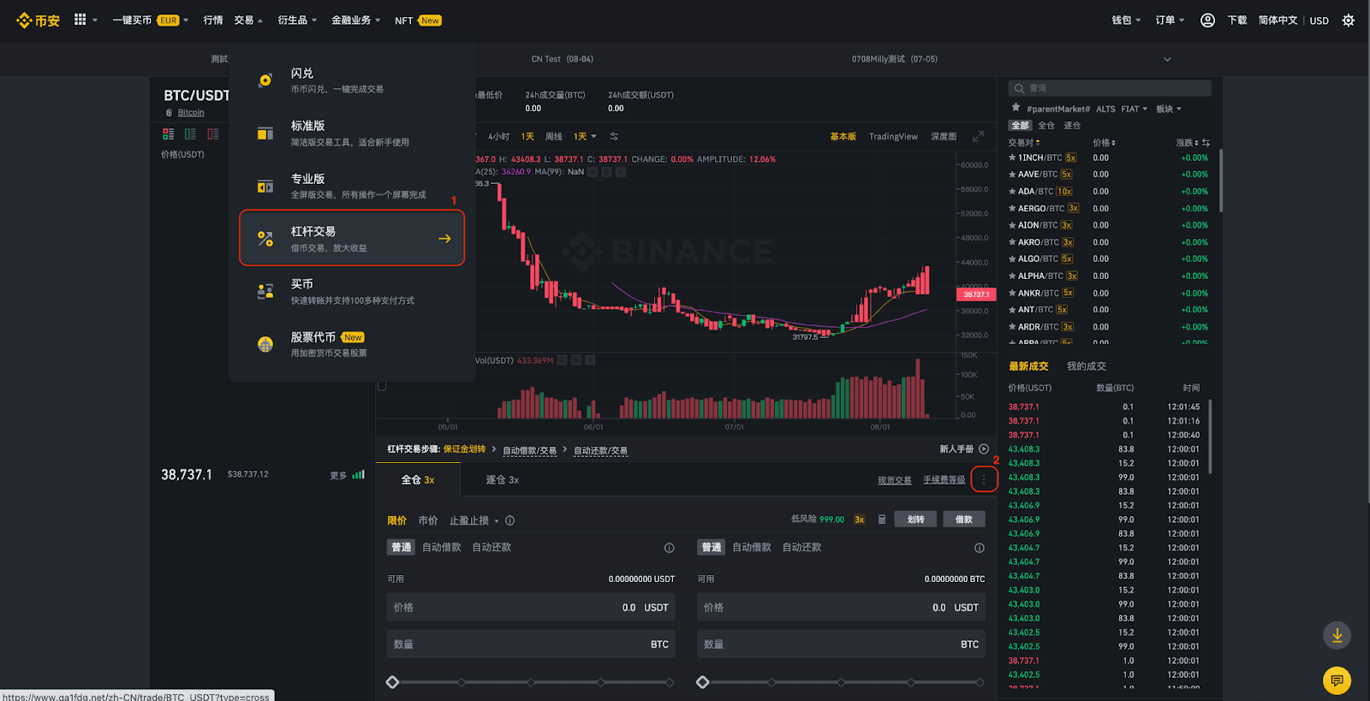1370x701 pixels.
Task: Enable 自动还款 in the buy panel
Action: point(491,548)
